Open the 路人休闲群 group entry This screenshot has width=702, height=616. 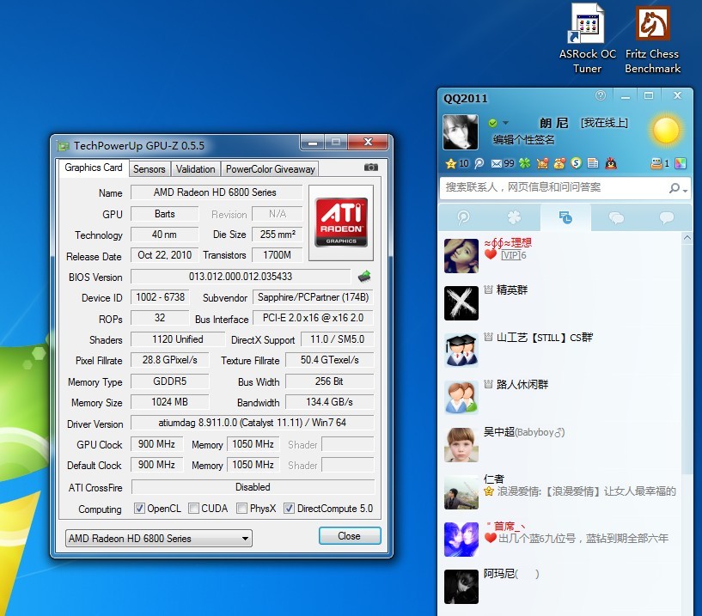point(560,398)
